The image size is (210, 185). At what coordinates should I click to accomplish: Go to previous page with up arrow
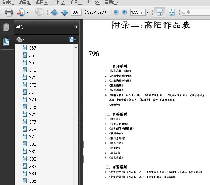coord(54,13)
